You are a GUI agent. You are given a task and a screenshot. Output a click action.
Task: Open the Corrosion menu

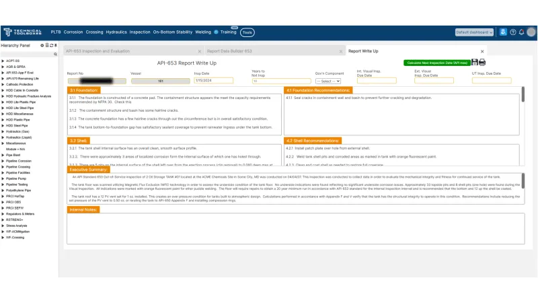pos(73,32)
